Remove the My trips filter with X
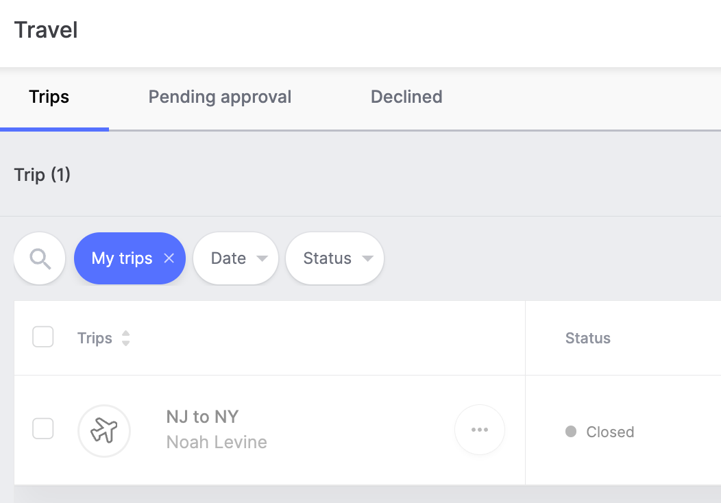The image size is (721, 503). (169, 258)
